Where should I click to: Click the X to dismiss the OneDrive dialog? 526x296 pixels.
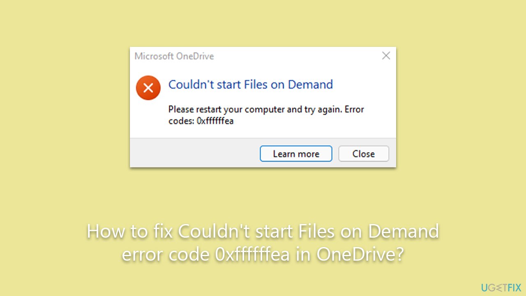tap(386, 55)
